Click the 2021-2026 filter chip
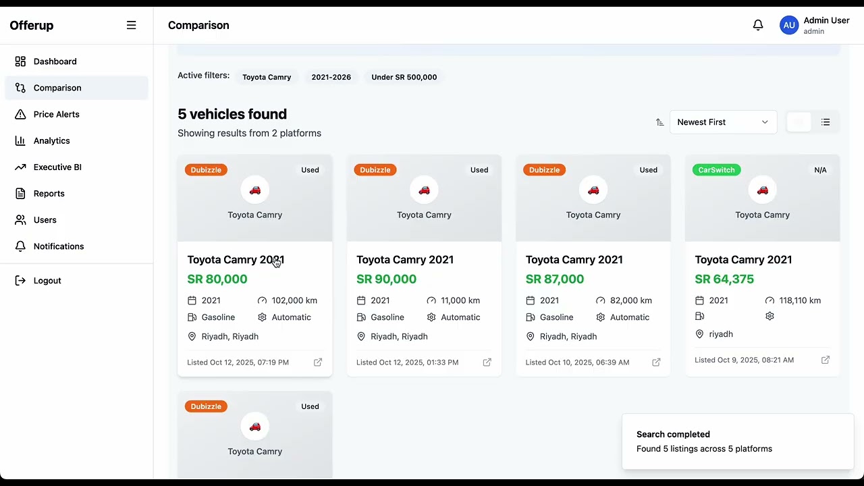 point(331,77)
